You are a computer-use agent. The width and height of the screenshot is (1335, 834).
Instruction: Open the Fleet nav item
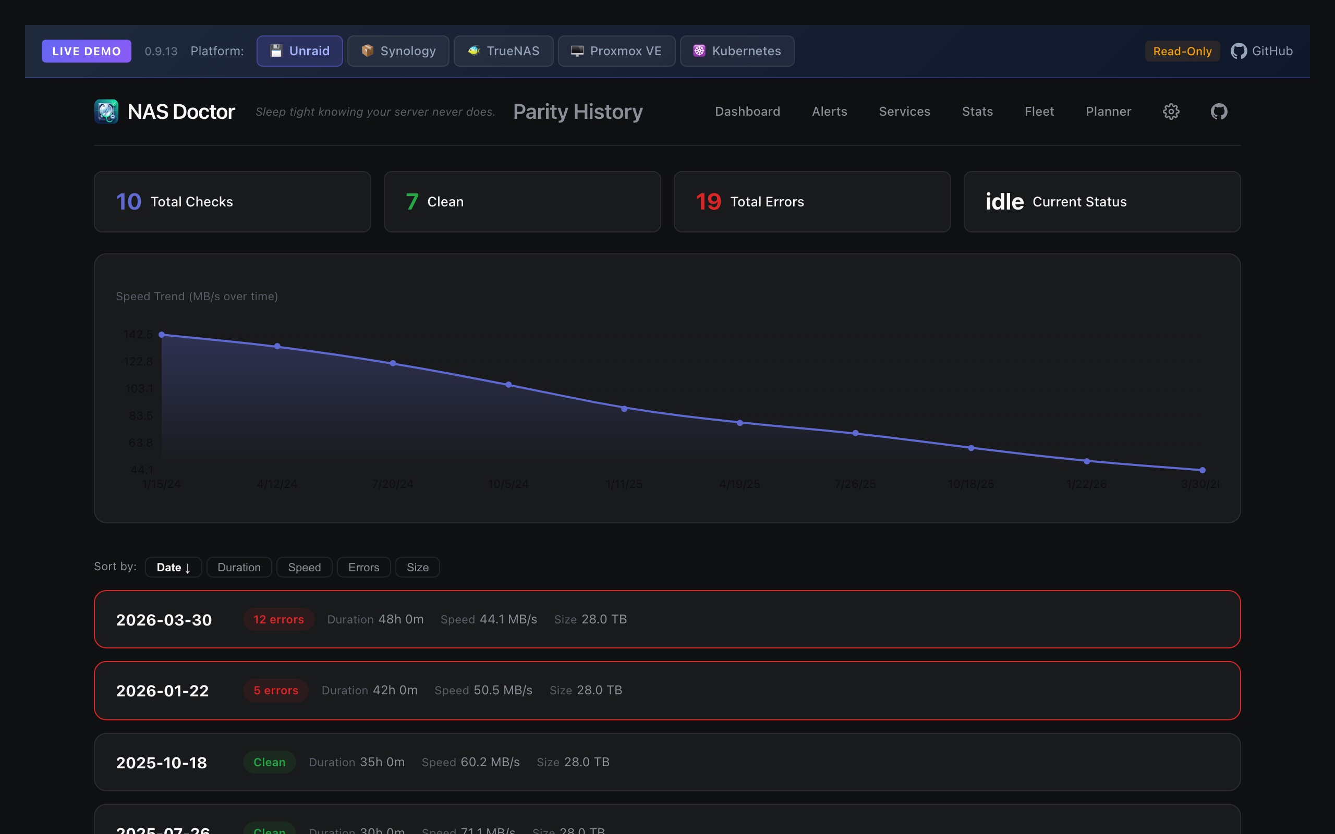1039,112
